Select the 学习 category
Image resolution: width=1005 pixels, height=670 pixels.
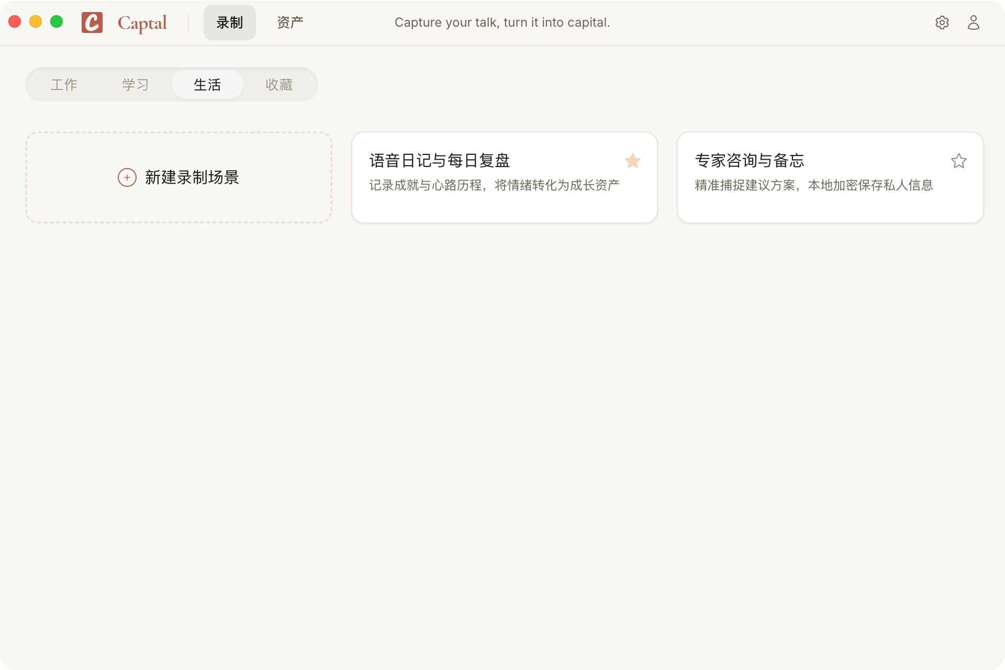pos(135,84)
